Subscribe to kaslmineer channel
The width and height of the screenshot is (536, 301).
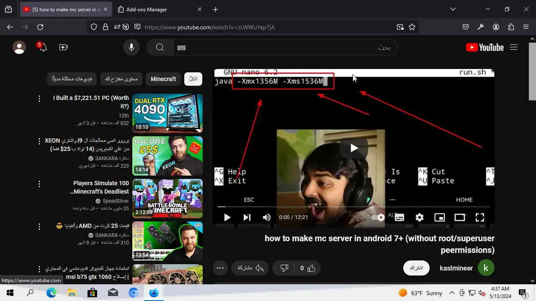click(416, 268)
